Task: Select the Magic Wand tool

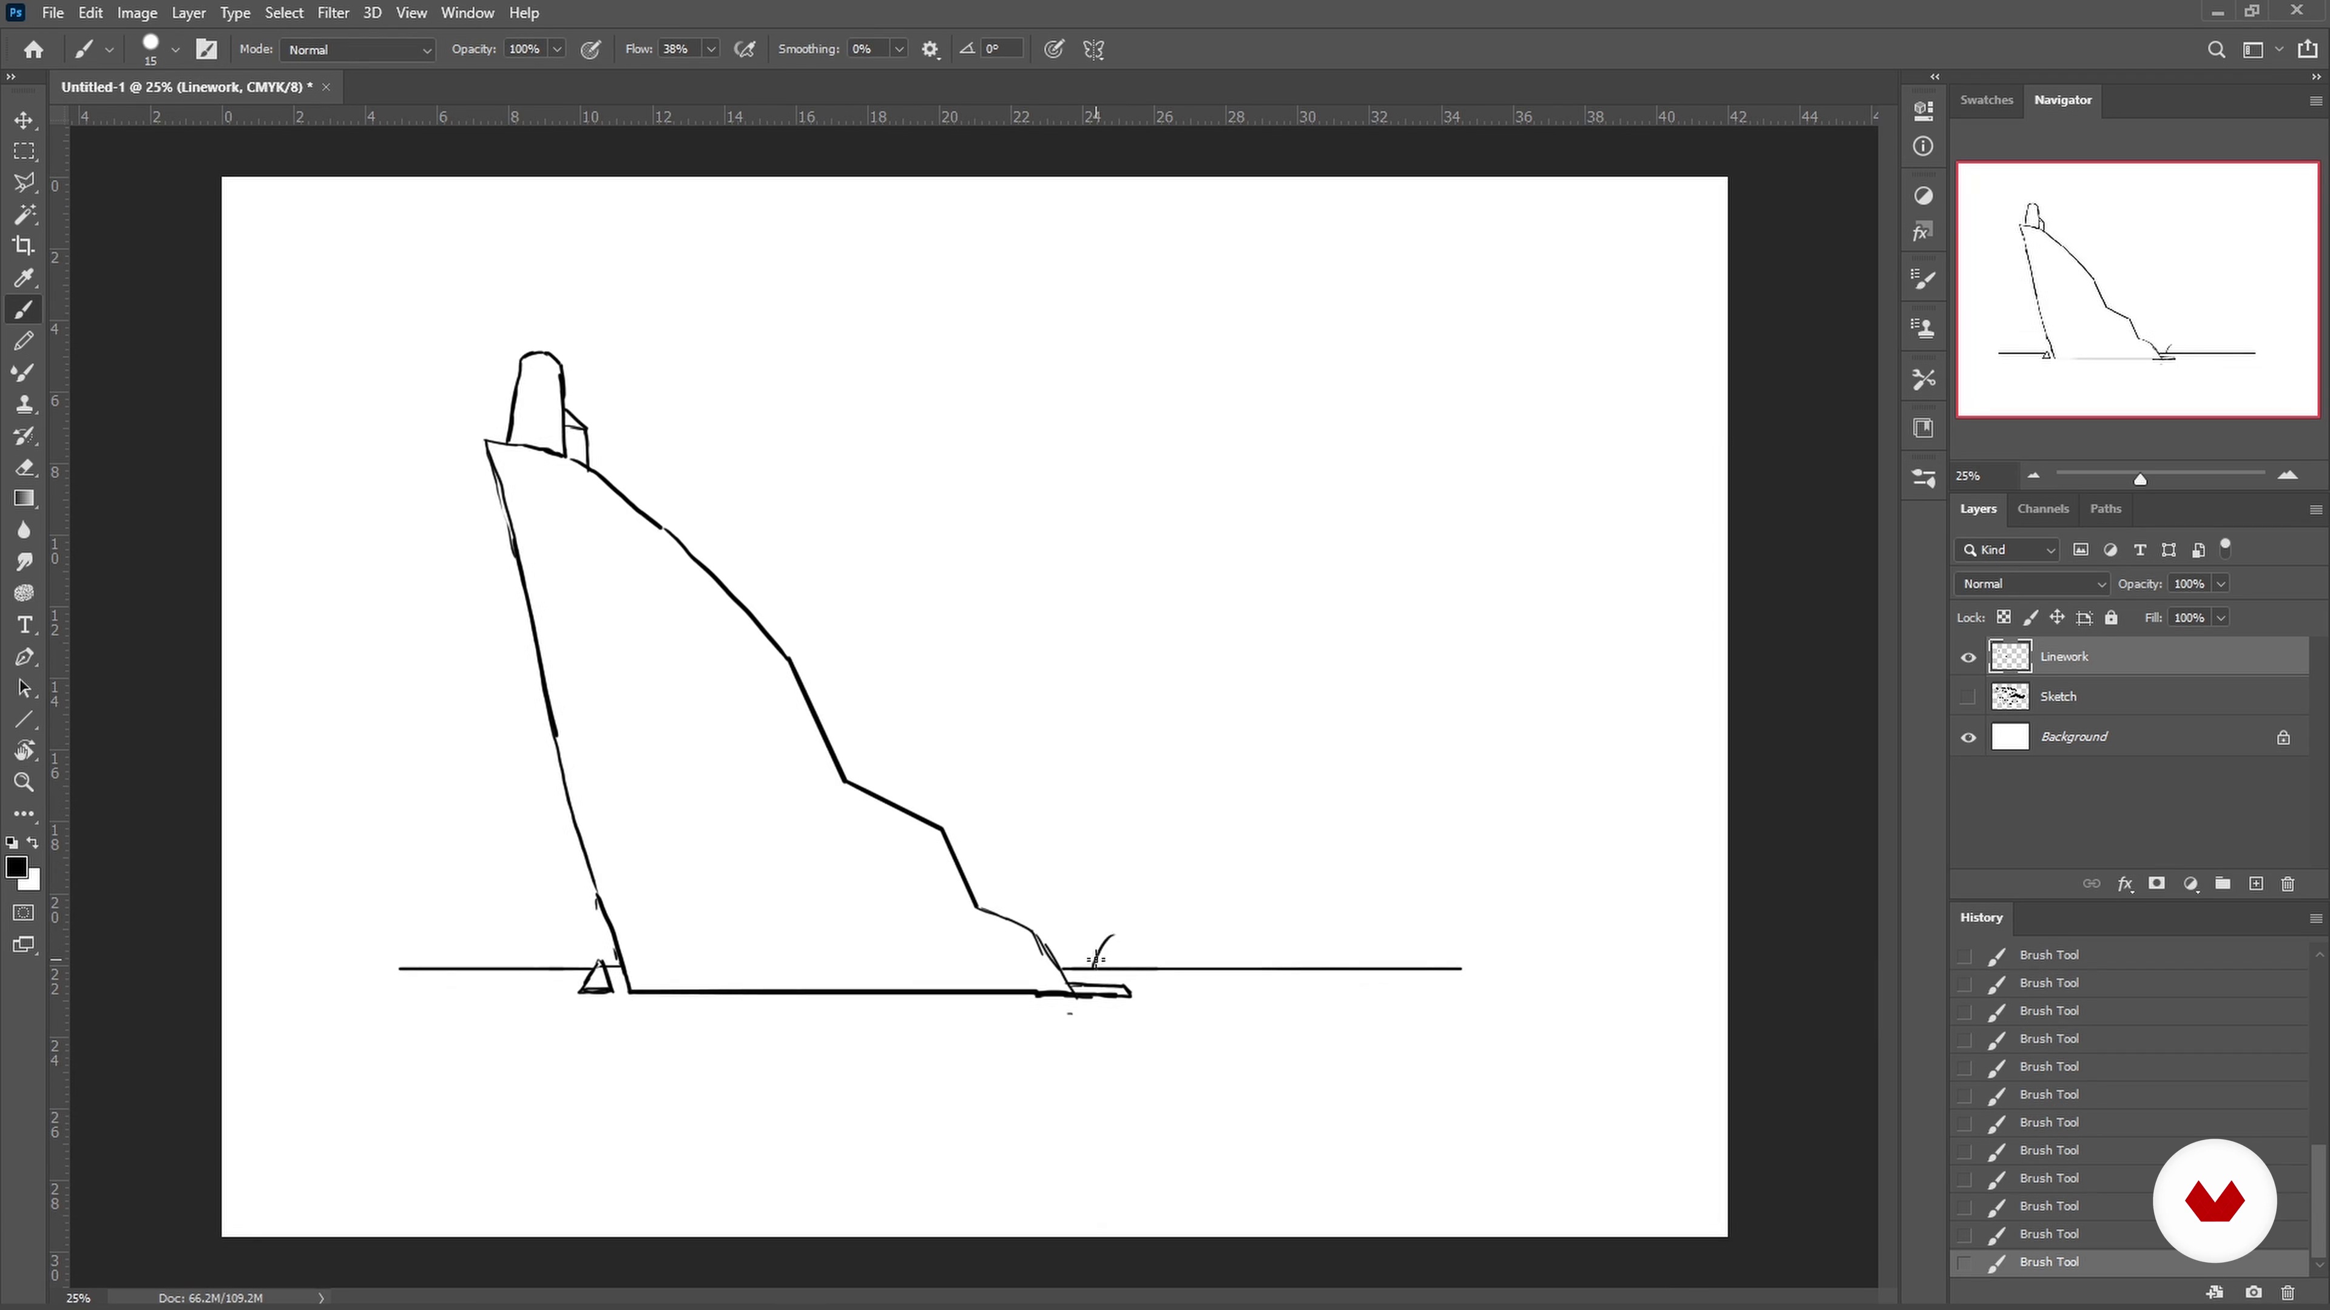Action: click(x=24, y=214)
